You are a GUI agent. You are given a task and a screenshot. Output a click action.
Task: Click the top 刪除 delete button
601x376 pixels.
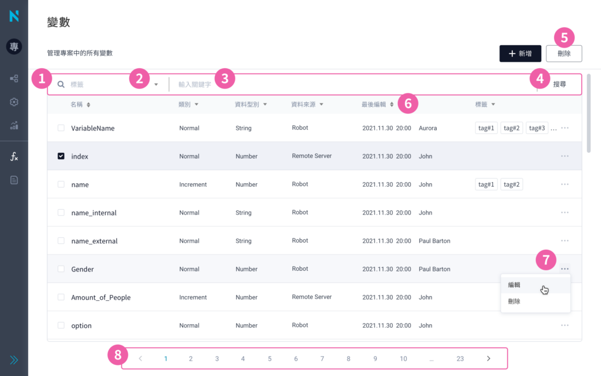coord(564,53)
